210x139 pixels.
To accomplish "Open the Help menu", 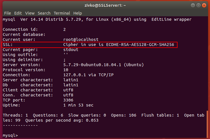I will (78, 13).
